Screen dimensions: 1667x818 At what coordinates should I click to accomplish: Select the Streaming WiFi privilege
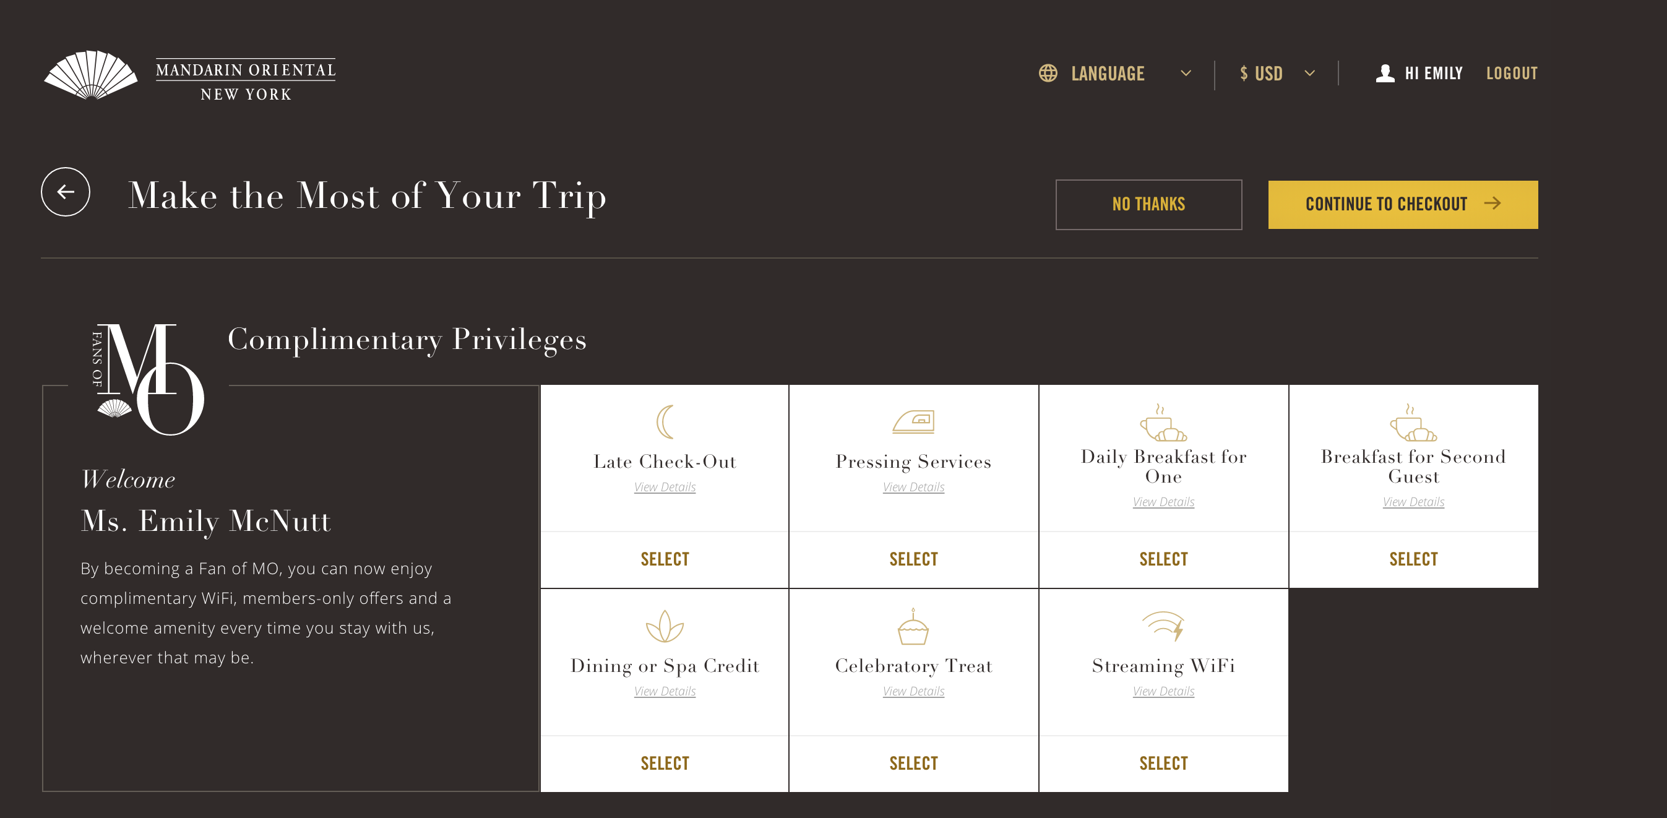[1163, 764]
